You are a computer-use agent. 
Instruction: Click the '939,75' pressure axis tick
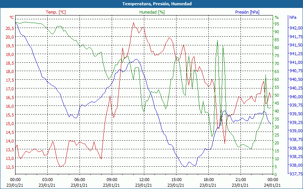click(296, 105)
